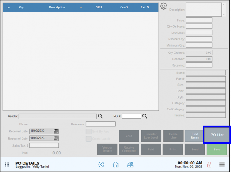Click the PO DETAILS title text
This screenshot has width=231, height=172.
pos(27,163)
